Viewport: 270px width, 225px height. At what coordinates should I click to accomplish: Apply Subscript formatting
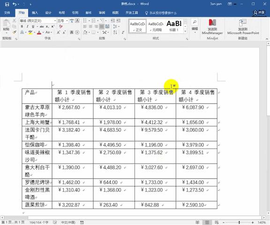tap(47, 27)
